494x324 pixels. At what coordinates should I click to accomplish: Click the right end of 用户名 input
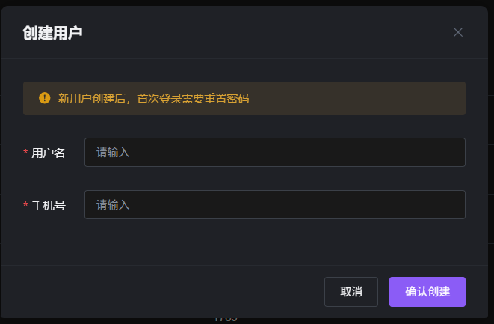click(454, 153)
